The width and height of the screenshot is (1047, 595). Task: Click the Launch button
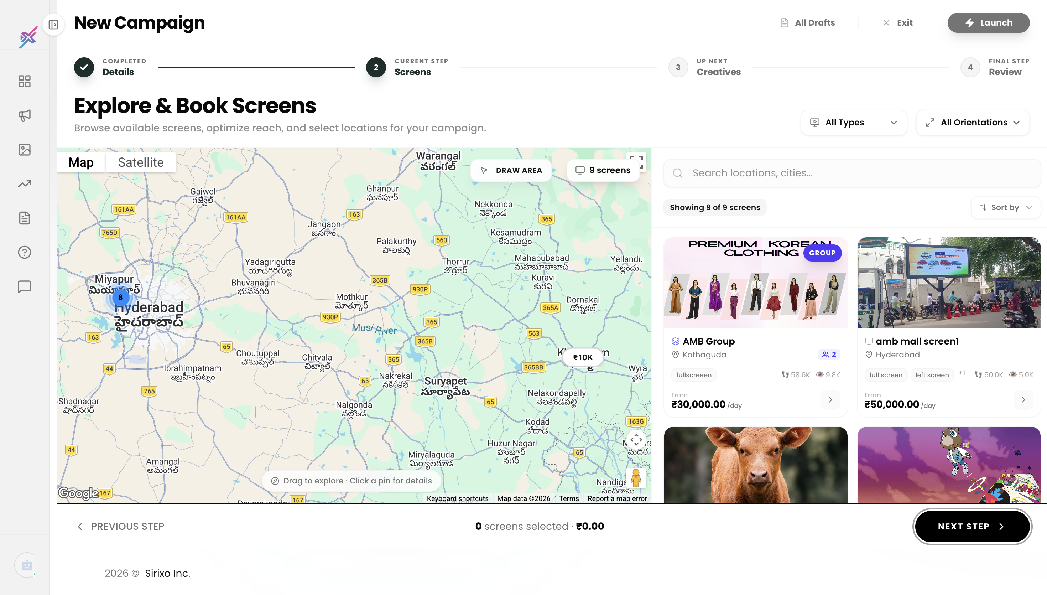click(x=988, y=23)
